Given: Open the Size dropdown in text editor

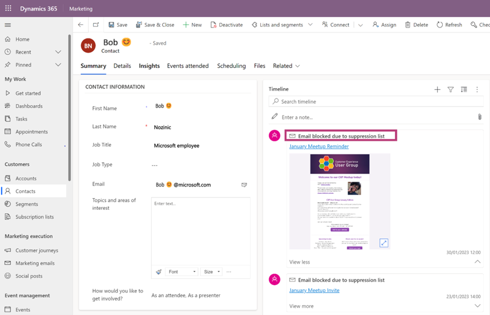Looking at the screenshot, I should click(x=211, y=272).
